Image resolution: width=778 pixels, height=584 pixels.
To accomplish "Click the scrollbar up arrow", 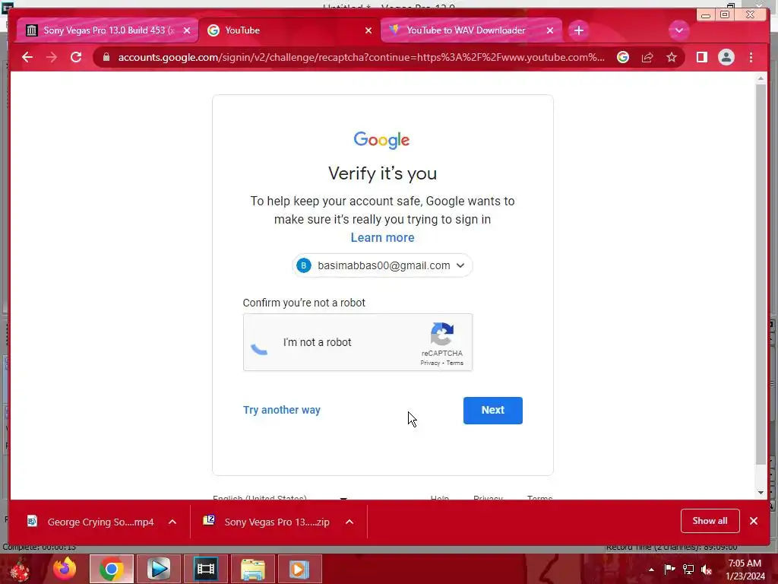I will click(x=761, y=78).
